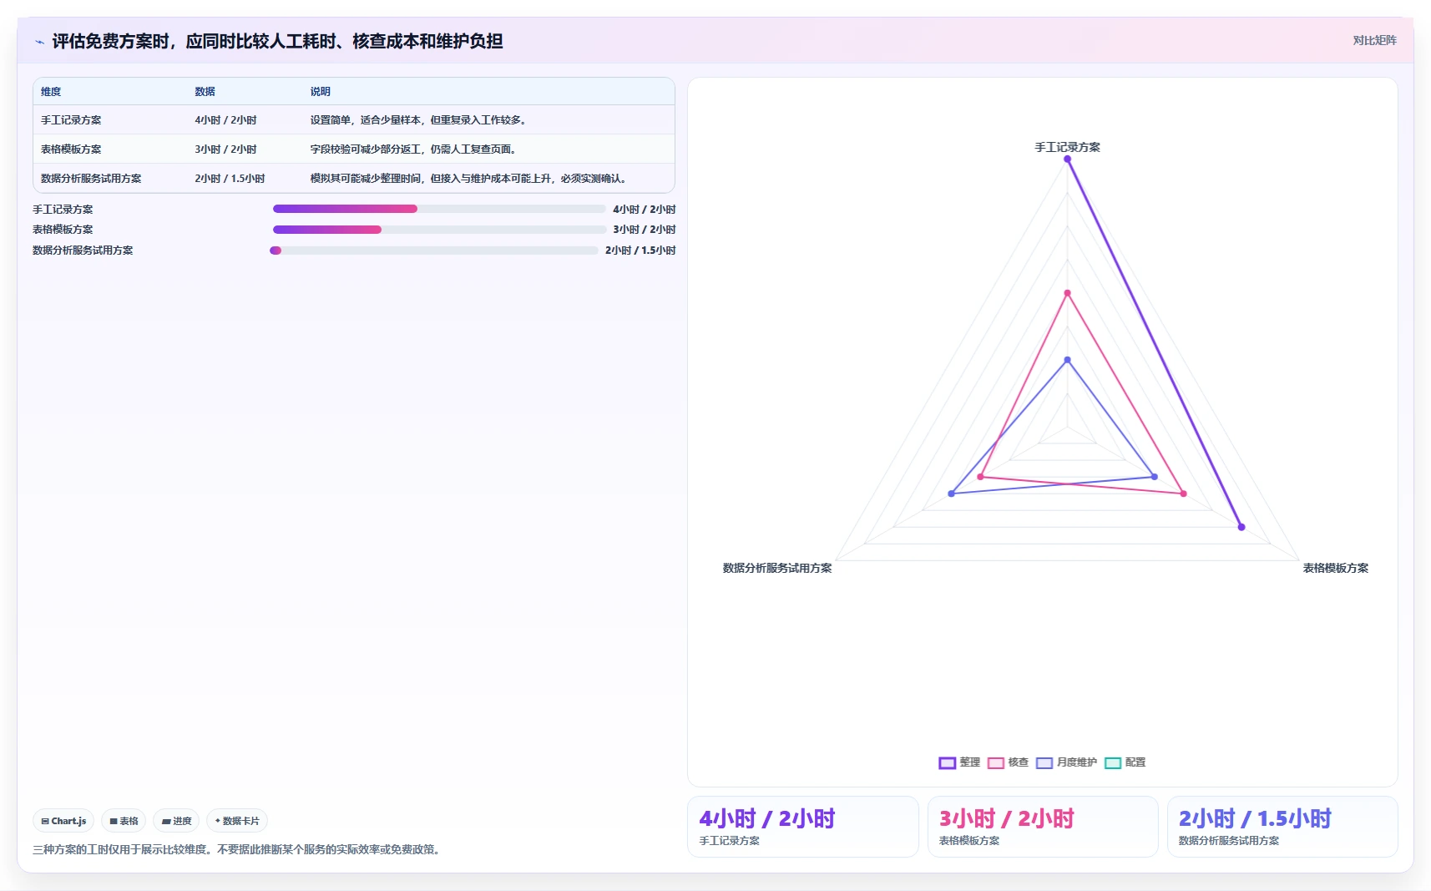Click the description 字段校验可减少部分返工

click(x=413, y=149)
